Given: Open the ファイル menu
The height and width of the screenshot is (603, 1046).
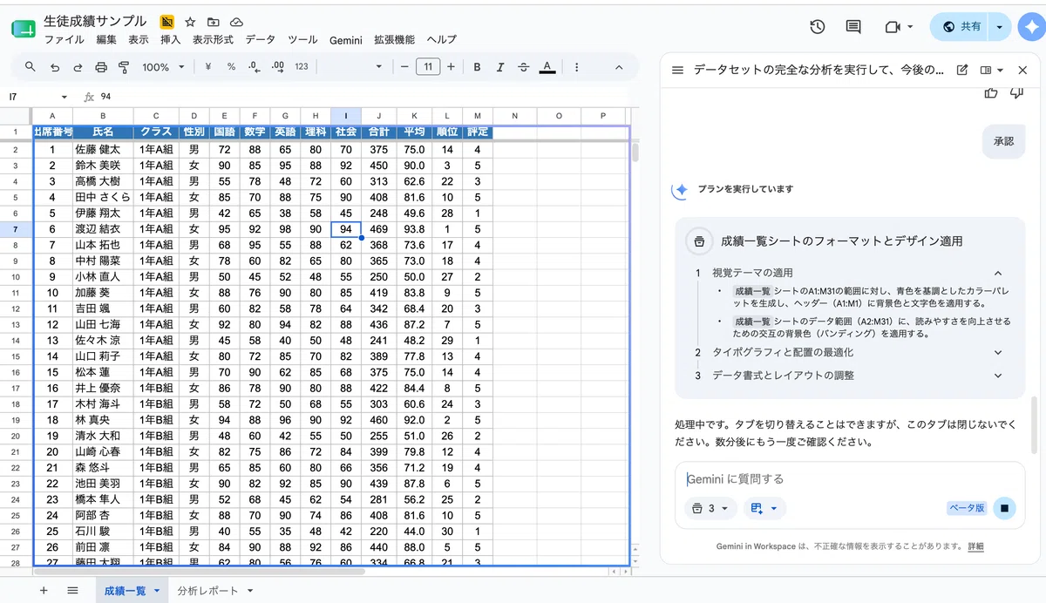Looking at the screenshot, I should click(64, 40).
